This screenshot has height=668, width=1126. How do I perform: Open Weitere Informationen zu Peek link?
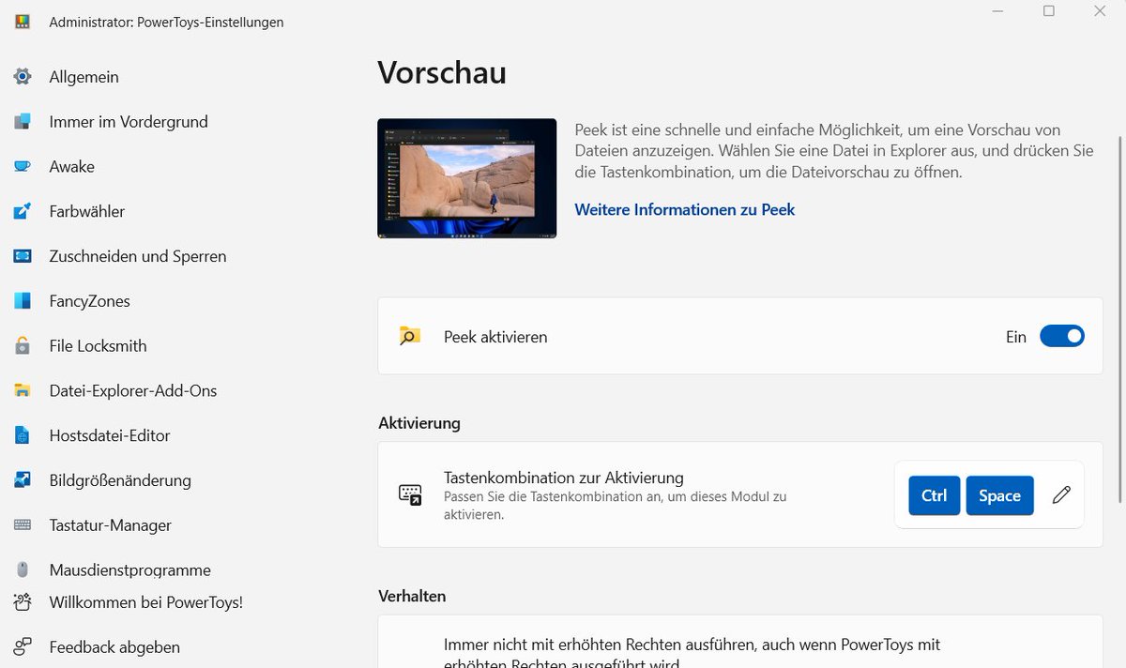pos(684,210)
